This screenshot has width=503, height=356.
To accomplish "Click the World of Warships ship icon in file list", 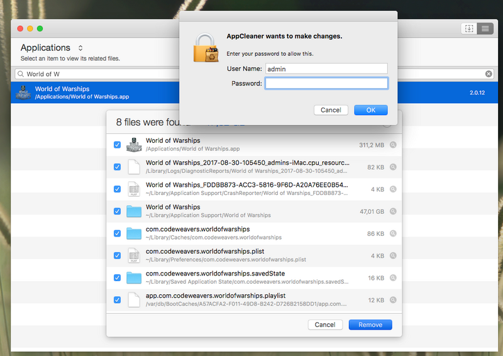I will click(134, 145).
